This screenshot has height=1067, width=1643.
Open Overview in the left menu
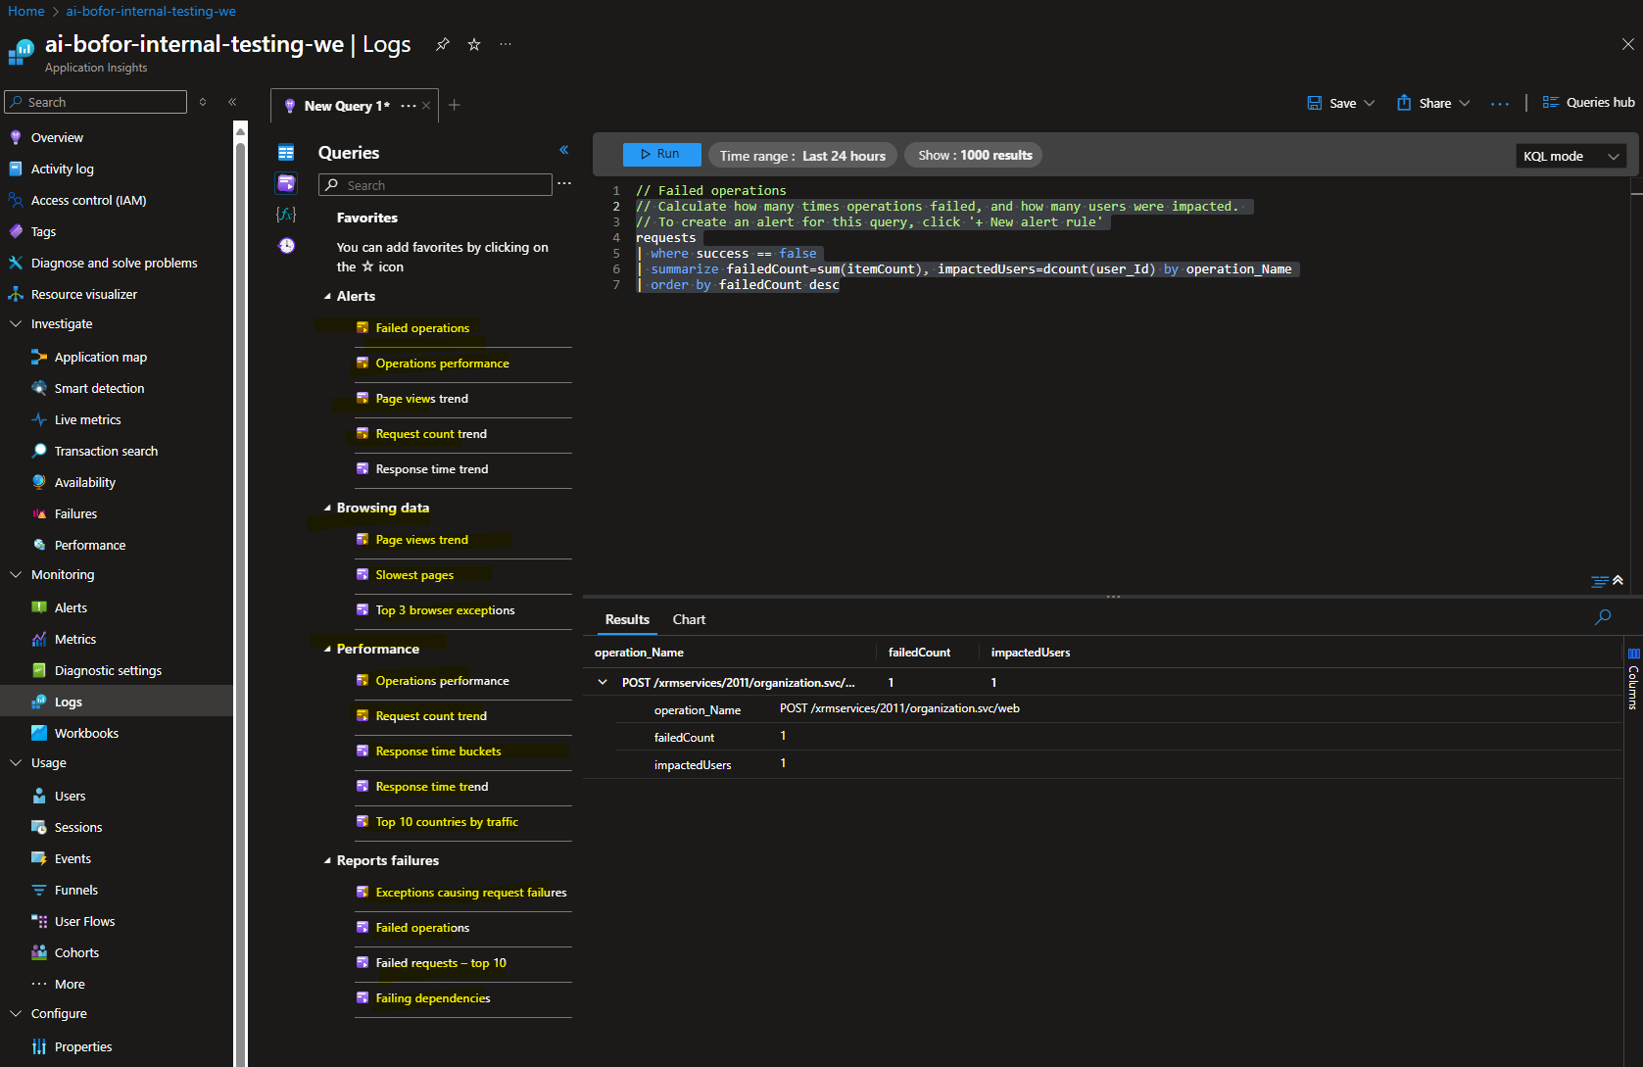[57, 137]
